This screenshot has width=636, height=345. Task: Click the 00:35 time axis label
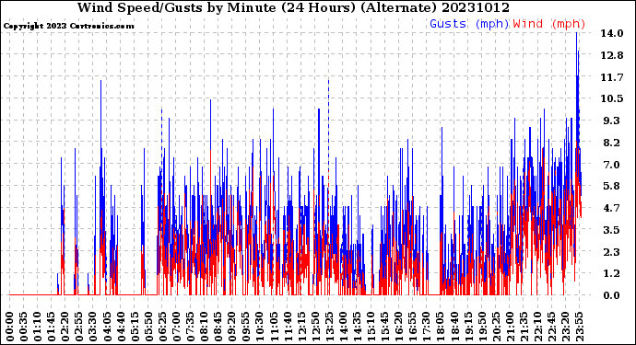(24, 327)
